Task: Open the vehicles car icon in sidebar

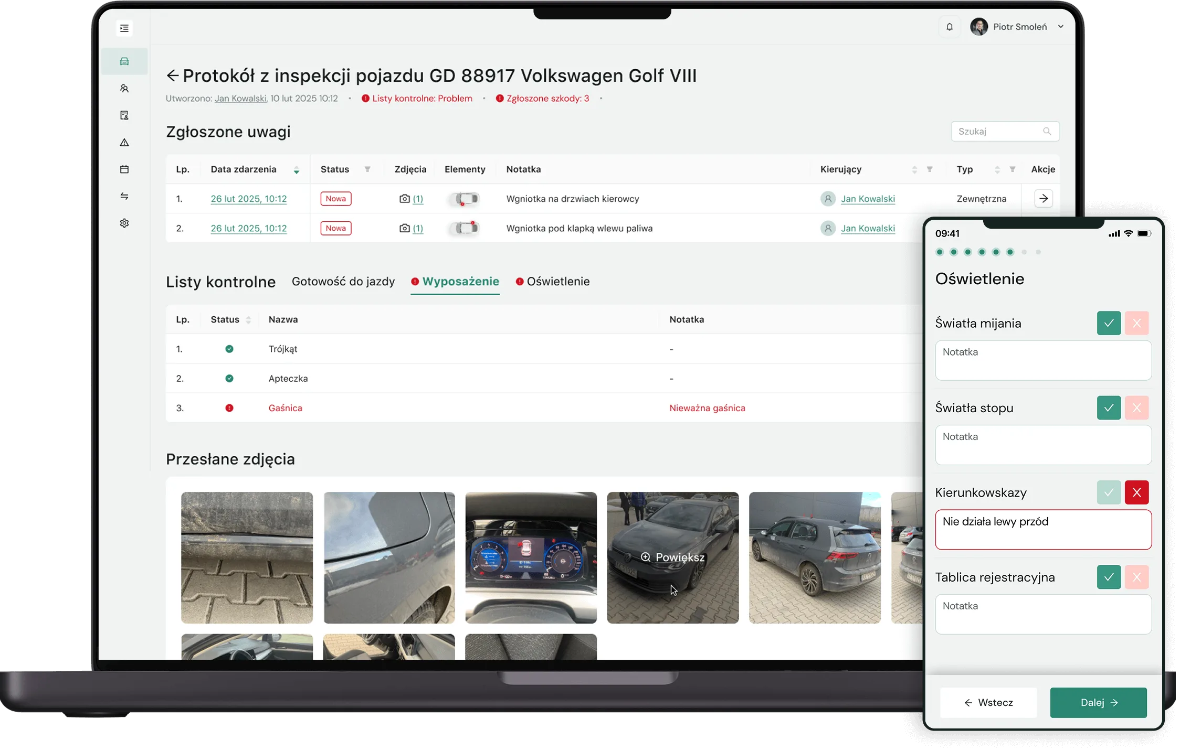Action: 124,61
